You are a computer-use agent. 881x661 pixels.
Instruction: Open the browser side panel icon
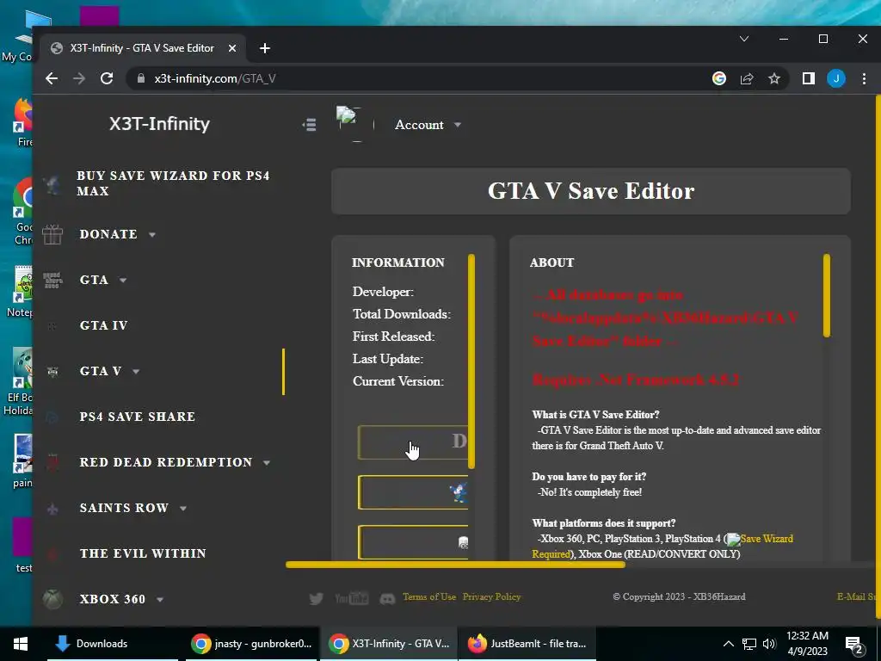click(x=809, y=78)
